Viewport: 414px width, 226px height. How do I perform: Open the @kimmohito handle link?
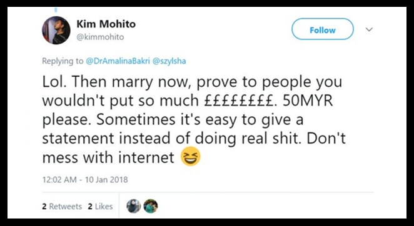click(x=100, y=37)
